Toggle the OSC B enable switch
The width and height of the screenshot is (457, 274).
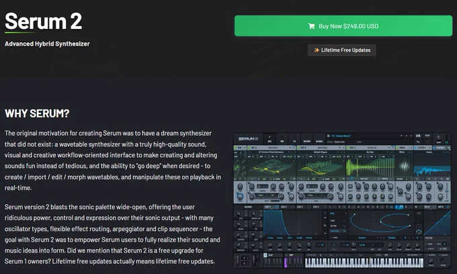coord(299,148)
